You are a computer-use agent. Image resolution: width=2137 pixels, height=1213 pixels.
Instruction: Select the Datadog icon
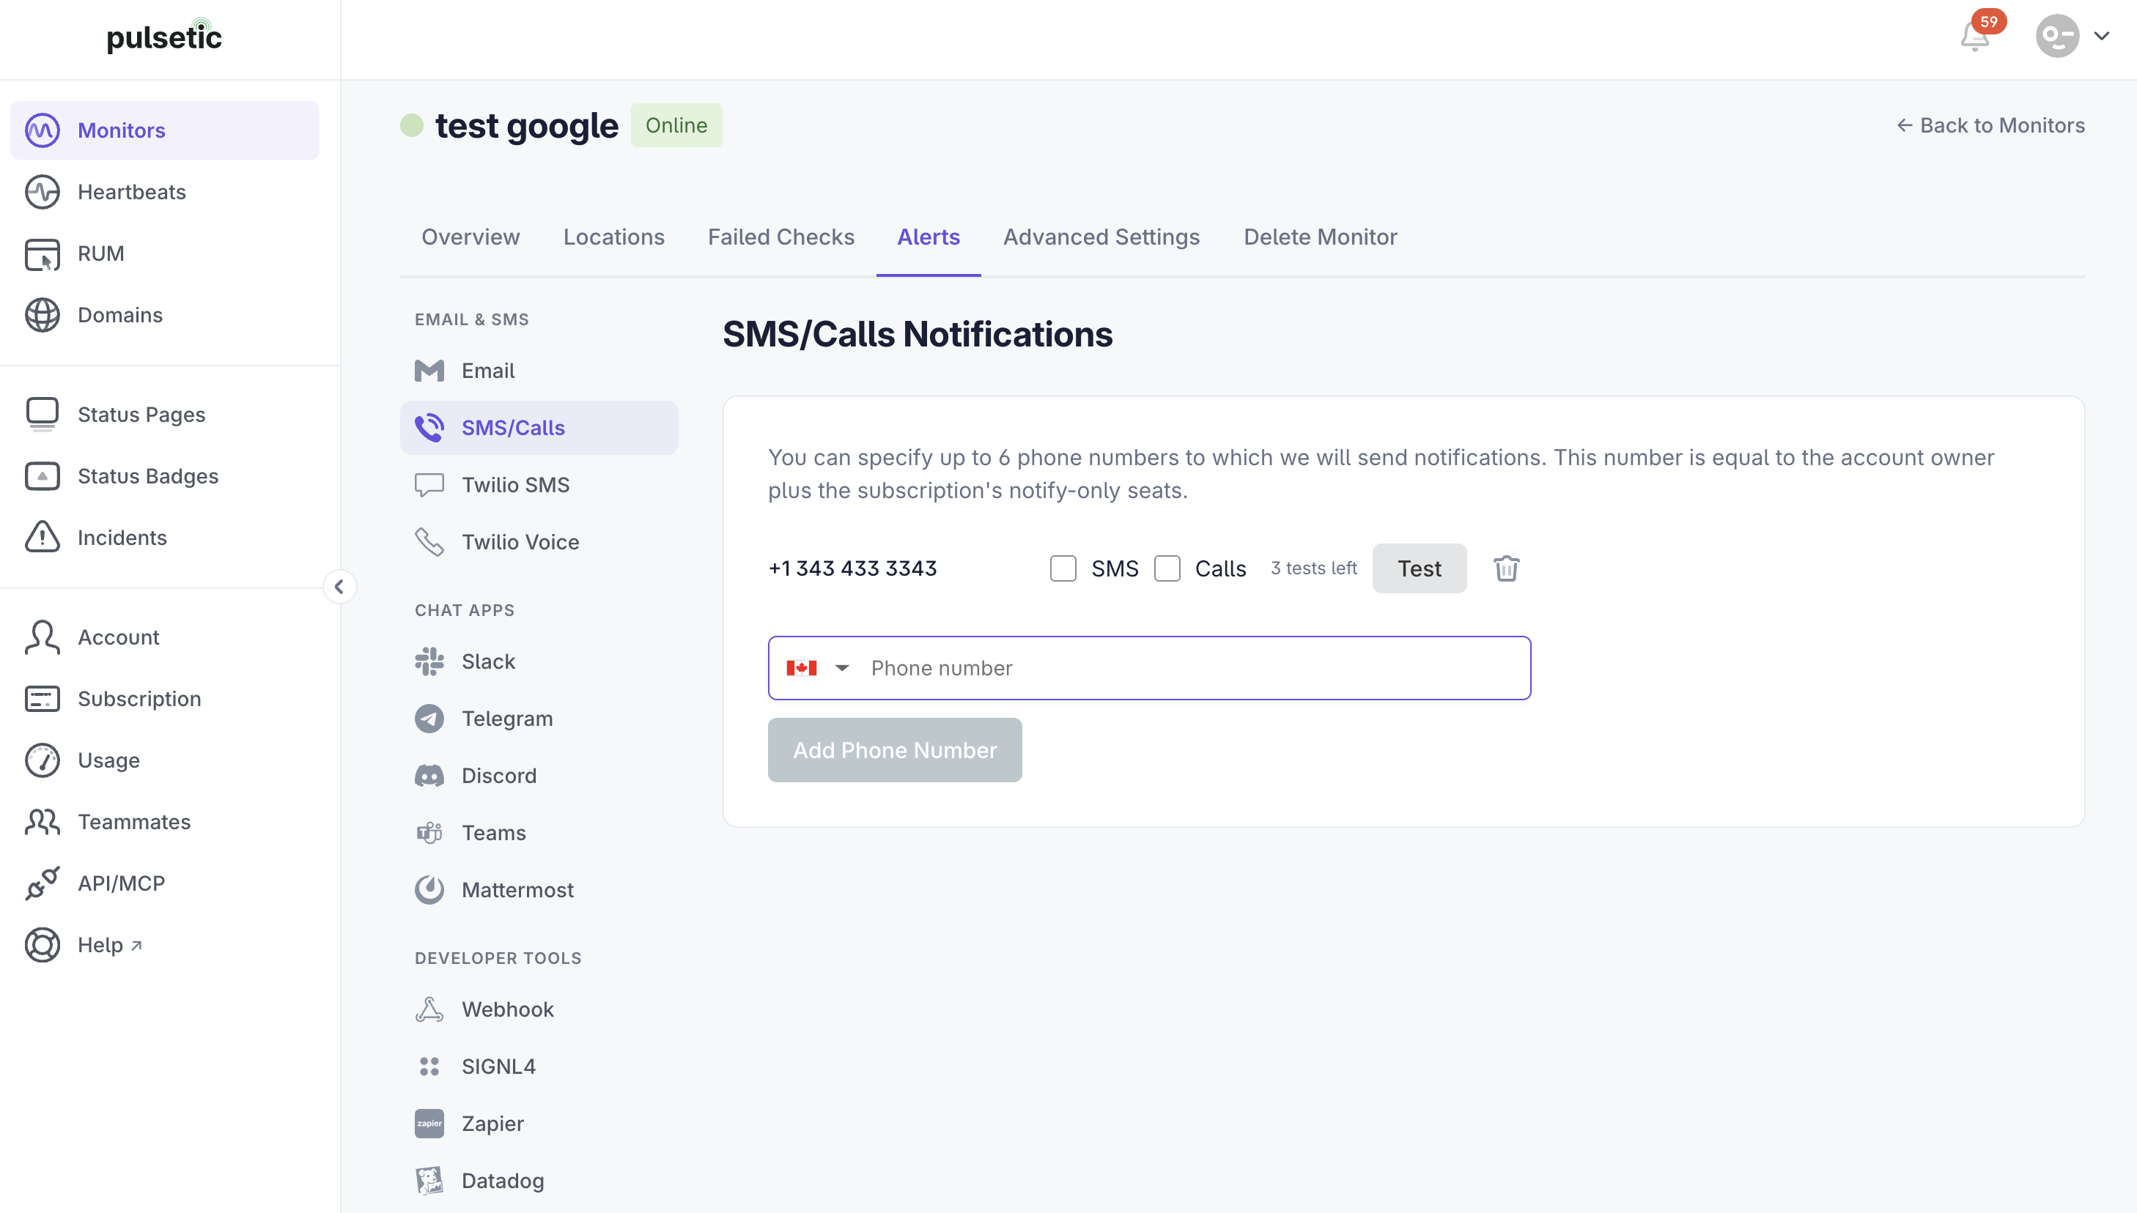point(429,1181)
